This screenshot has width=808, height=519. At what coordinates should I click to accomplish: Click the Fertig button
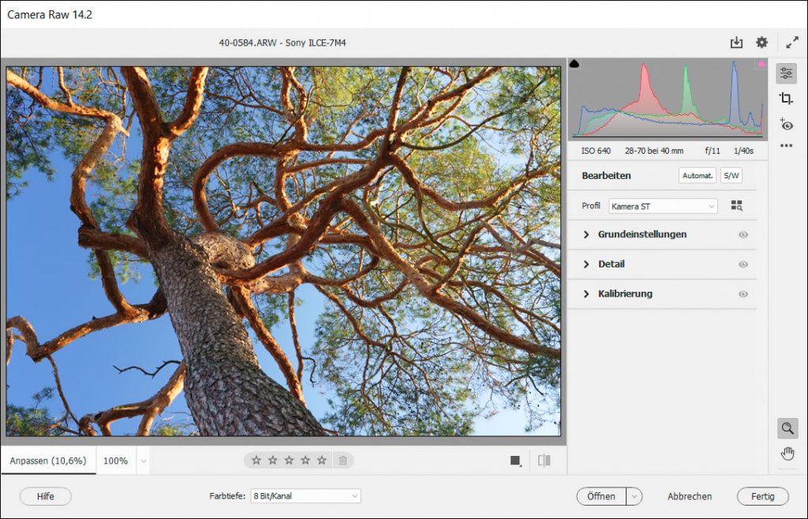pos(762,496)
